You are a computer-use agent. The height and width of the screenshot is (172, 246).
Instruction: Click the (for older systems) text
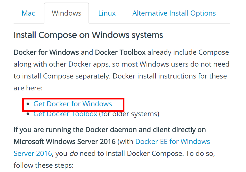tap(129, 114)
